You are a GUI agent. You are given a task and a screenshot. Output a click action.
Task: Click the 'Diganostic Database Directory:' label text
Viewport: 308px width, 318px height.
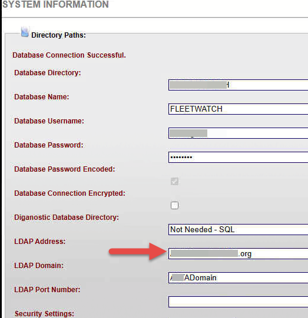tap(67, 217)
